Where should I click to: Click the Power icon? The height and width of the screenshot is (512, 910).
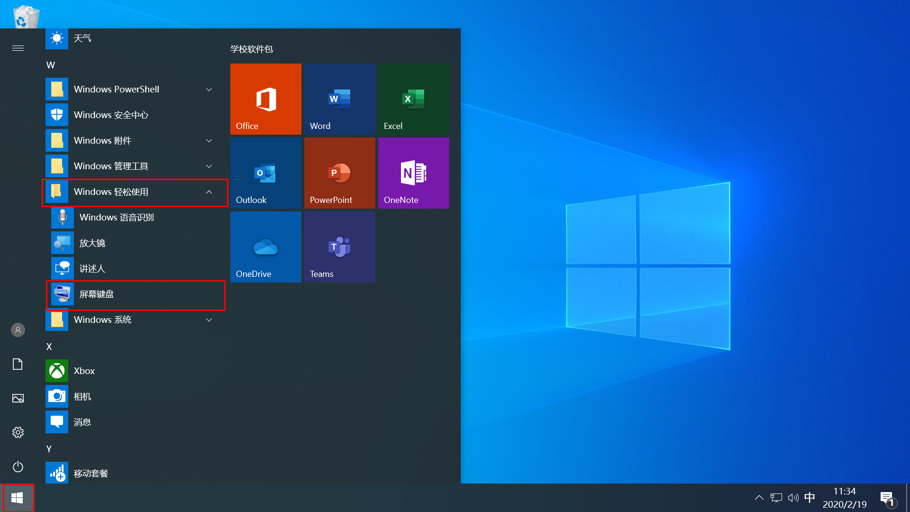[x=18, y=466]
